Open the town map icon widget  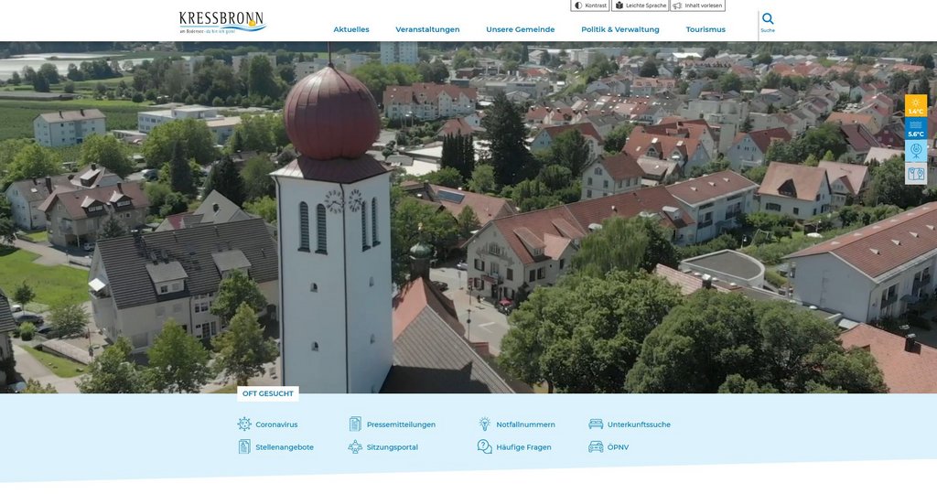coord(915,174)
